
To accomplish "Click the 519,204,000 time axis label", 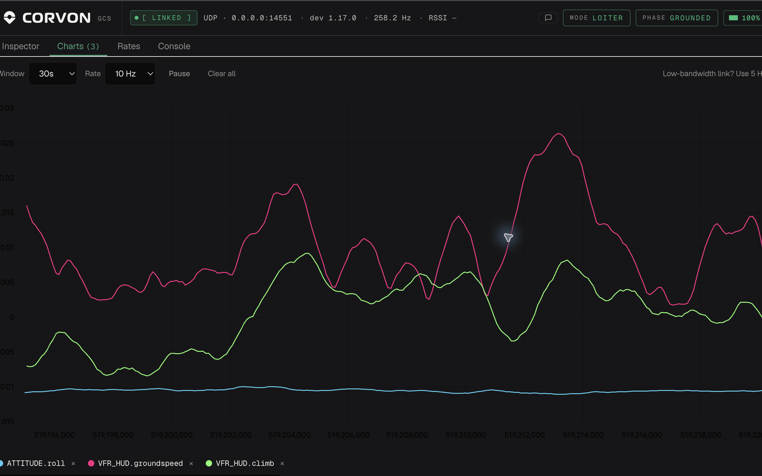I will click(x=290, y=435).
